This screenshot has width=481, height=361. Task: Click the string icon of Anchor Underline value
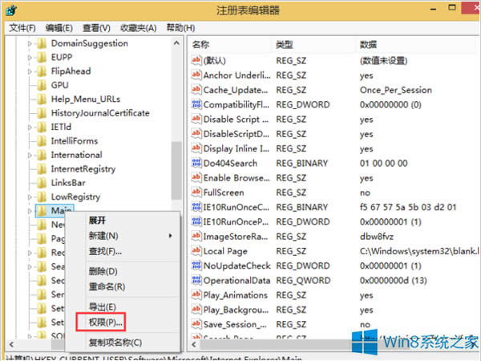[x=196, y=75]
